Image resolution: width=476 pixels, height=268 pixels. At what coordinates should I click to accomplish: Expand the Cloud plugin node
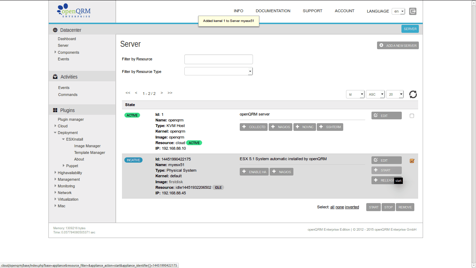(55, 126)
